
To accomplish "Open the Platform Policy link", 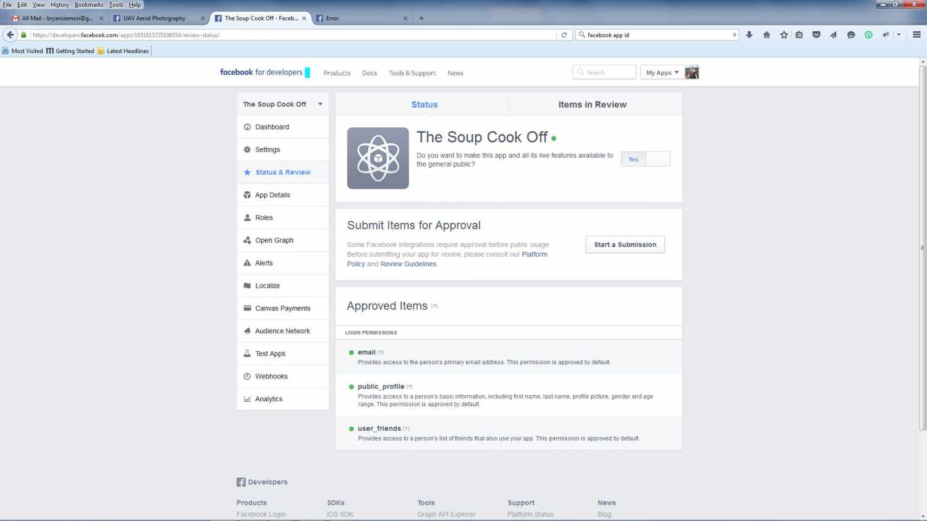I will click(x=534, y=254).
